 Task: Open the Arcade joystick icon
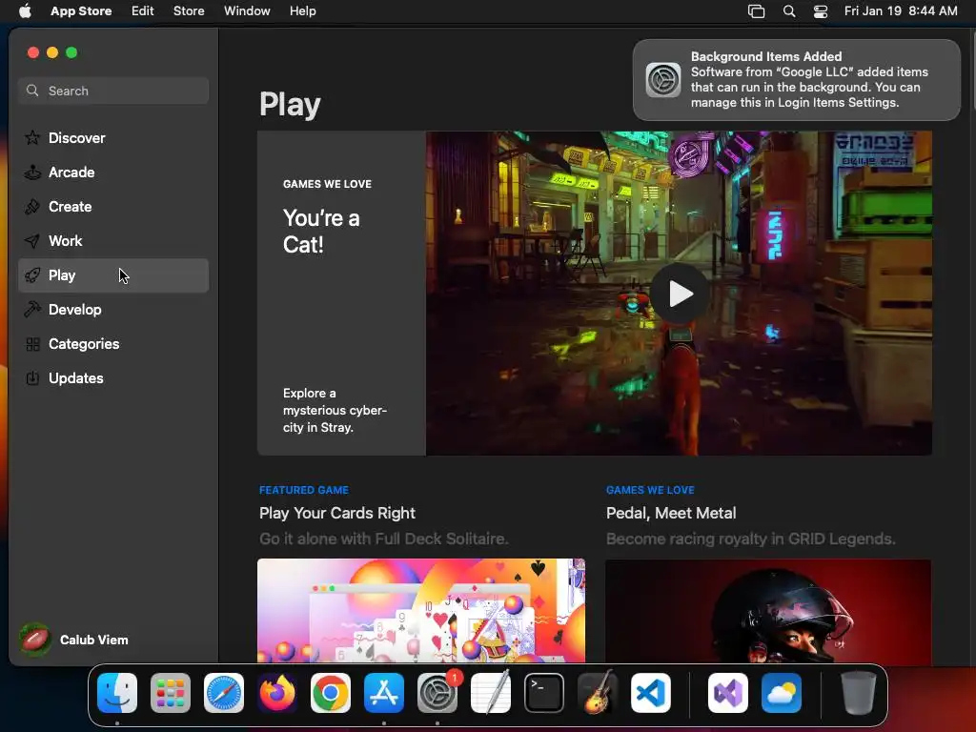click(x=32, y=172)
